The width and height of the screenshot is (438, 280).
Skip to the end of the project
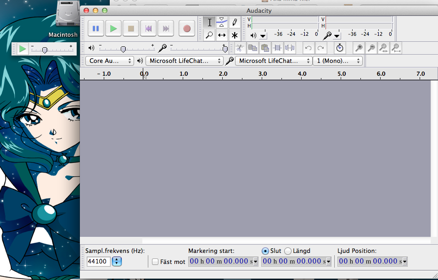pos(166,28)
